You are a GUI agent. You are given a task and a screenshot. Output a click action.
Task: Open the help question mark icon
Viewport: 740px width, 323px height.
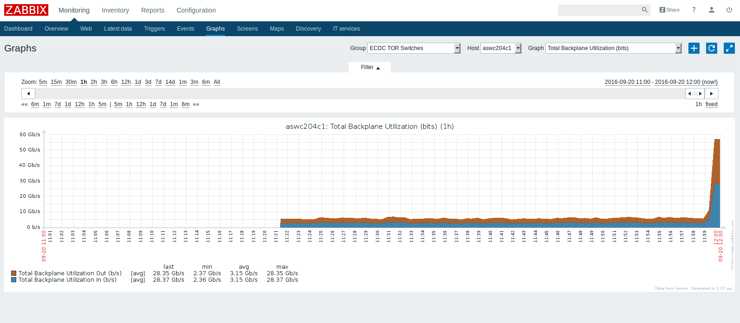click(694, 10)
